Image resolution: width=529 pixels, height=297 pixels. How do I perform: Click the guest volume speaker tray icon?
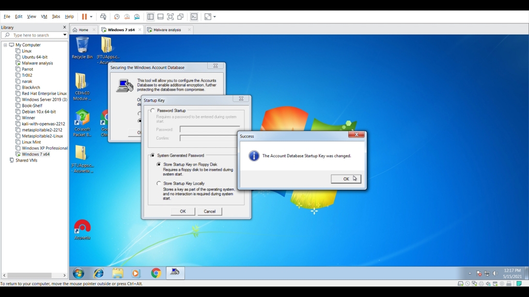click(495, 273)
